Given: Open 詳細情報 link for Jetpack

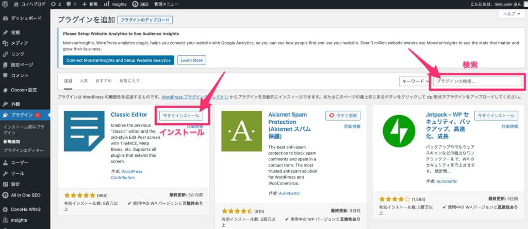Looking at the screenshot, I should click(510, 127).
